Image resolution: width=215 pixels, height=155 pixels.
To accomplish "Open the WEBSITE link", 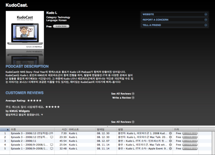I will coord(174,14).
